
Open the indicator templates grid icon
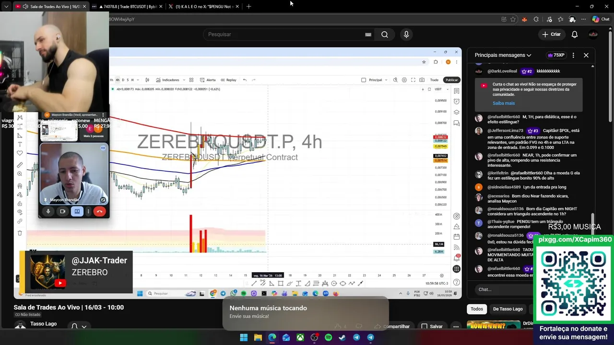click(x=191, y=80)
